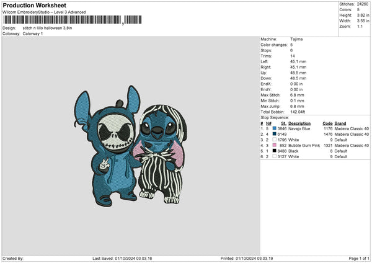Viewport: 372px width, 263px height.
Task: Click the Width value 3.55 in
Action: 363,21
